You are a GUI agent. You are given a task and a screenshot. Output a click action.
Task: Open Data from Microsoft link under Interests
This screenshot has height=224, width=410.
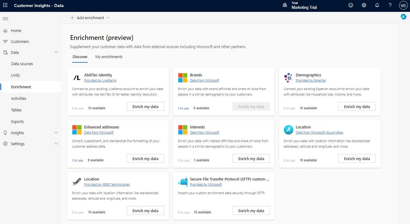point(205,133)
